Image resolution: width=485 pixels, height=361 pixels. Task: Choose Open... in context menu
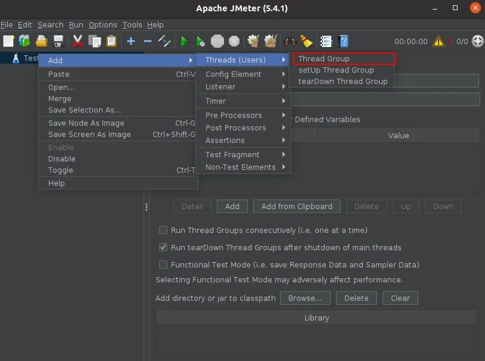point(118,88)
